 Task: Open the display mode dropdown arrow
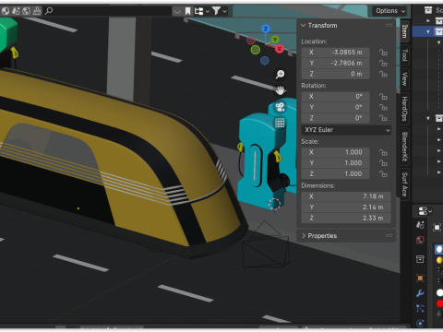pos(208,12)
